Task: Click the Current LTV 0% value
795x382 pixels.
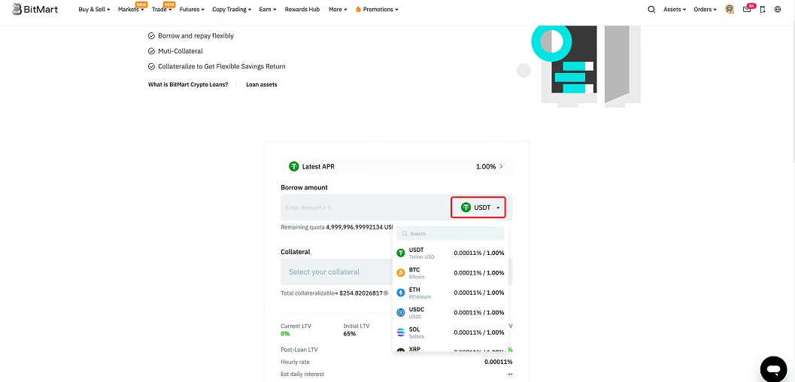Action: point(285,333)
